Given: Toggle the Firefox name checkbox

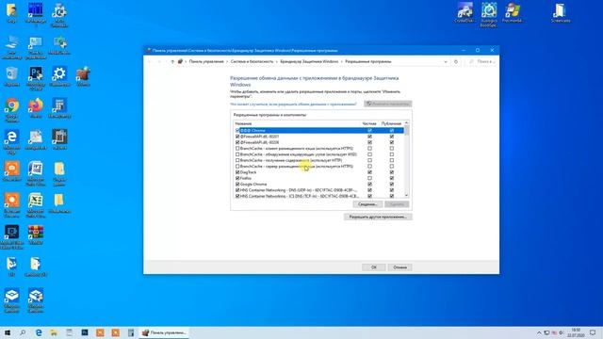Looking at the screenshot, I should (x=237, y=178).
